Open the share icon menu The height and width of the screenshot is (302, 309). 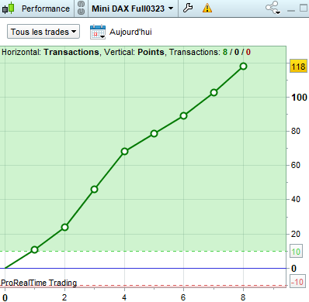pyautogui.click(x=273, y=8)
